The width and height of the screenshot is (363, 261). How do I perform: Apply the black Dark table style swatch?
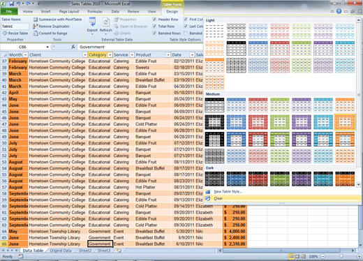click(x=214, y=179)
